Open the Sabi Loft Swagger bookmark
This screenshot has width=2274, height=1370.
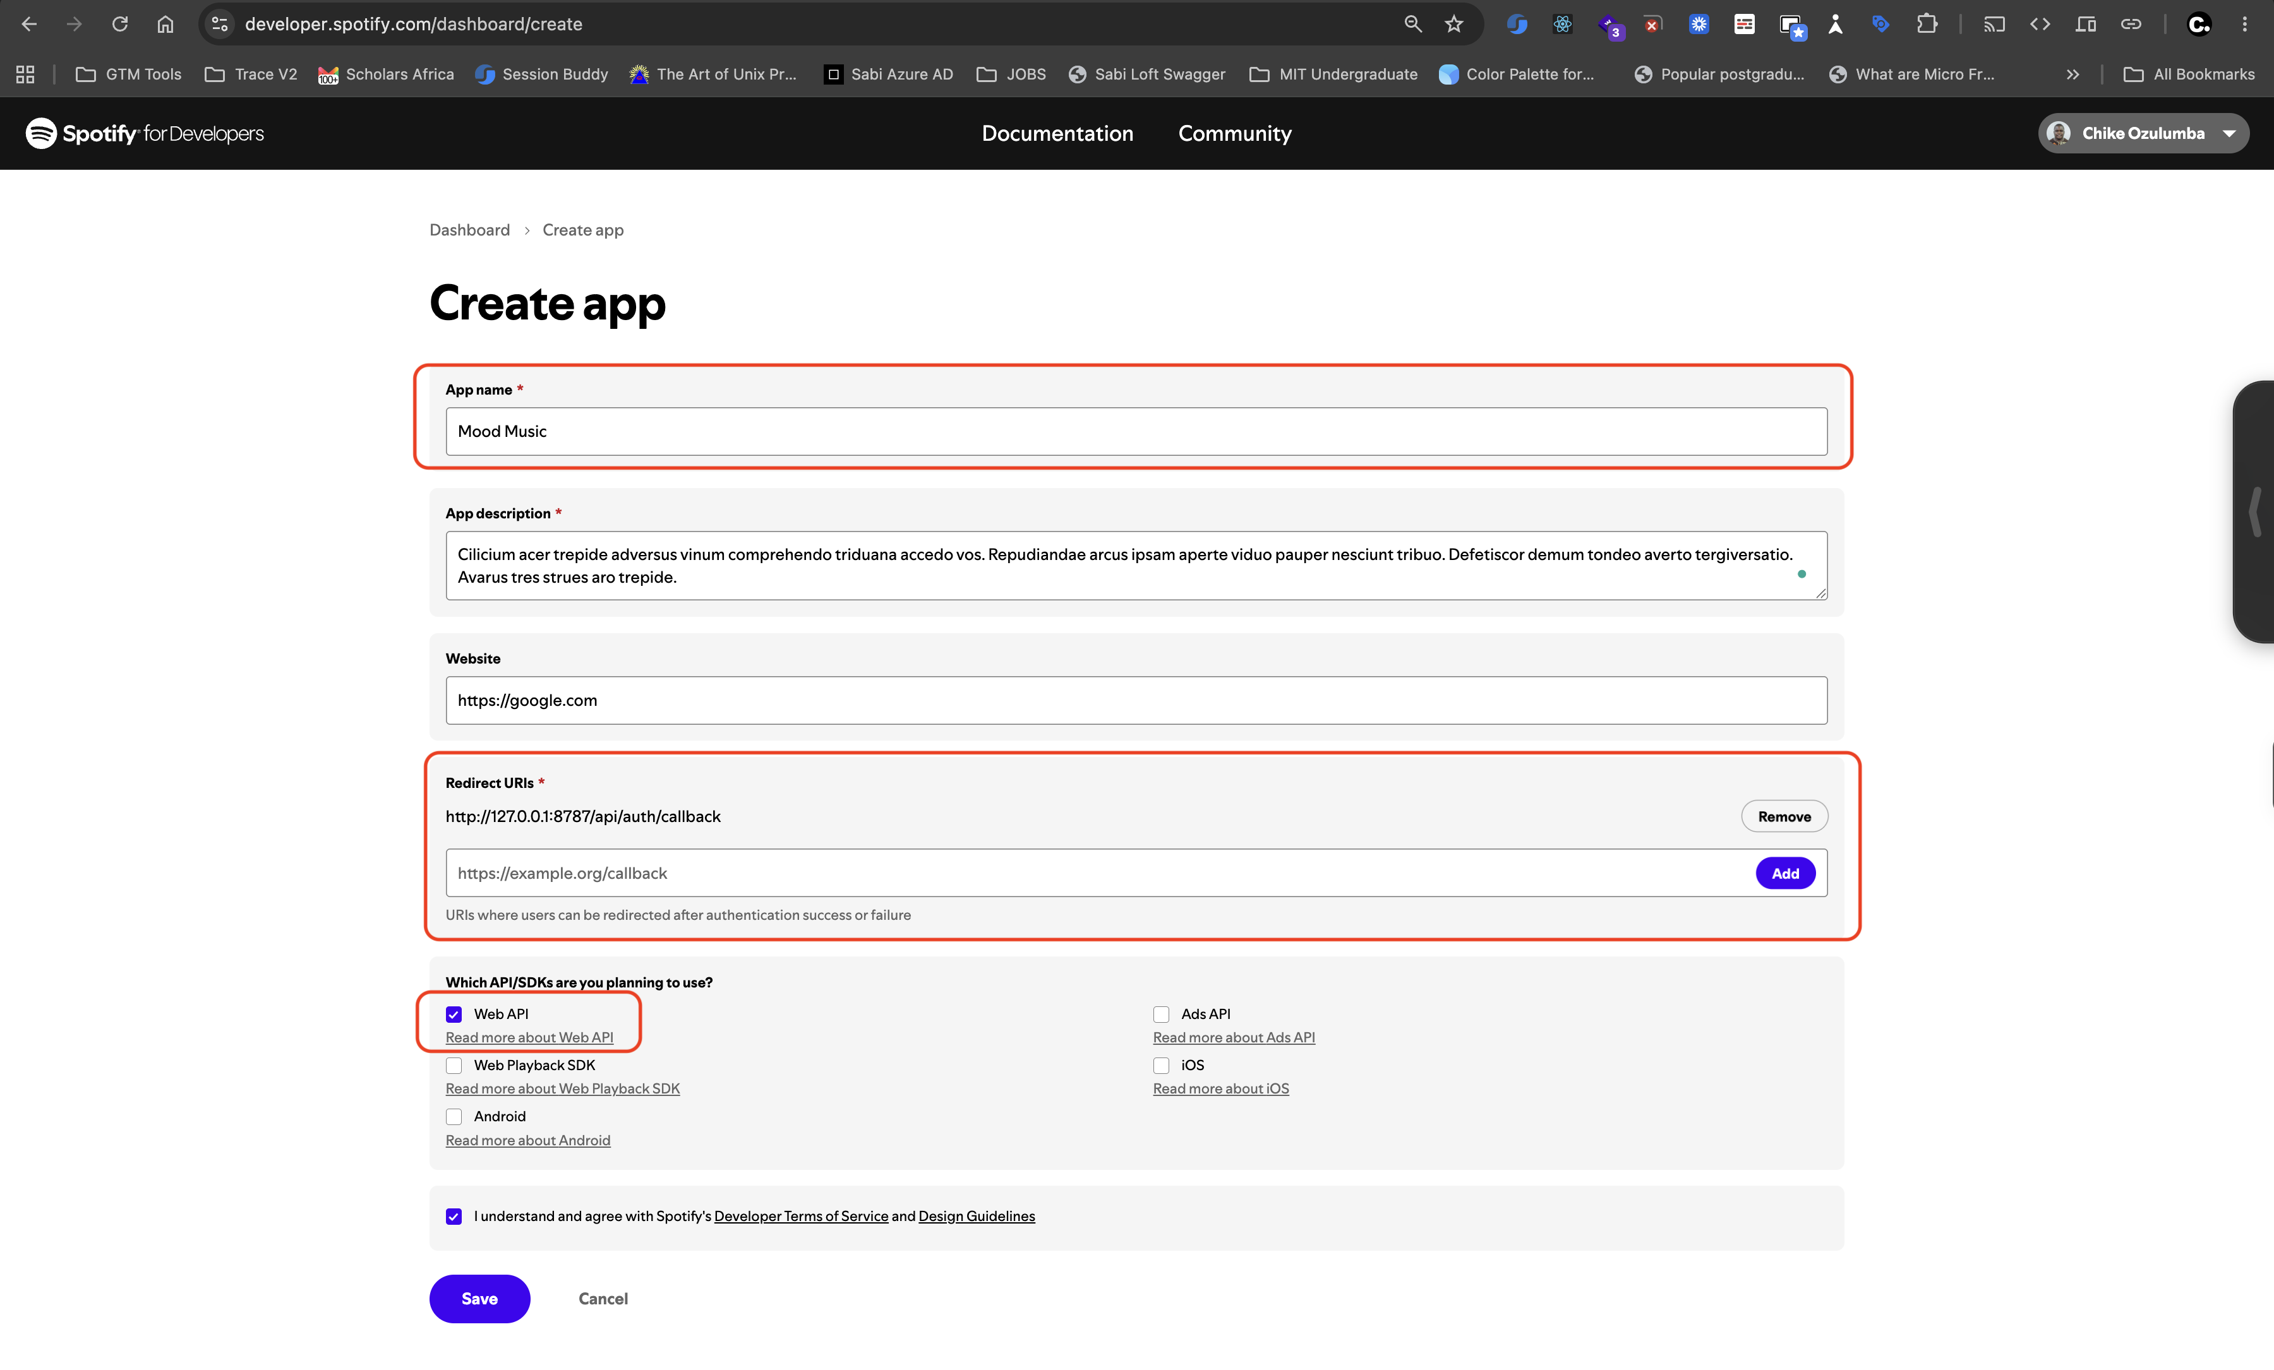click(x=1147, y=74)
